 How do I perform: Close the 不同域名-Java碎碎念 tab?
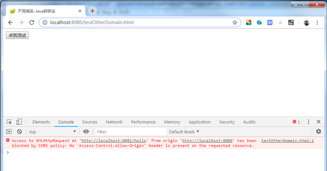point(80,11)
